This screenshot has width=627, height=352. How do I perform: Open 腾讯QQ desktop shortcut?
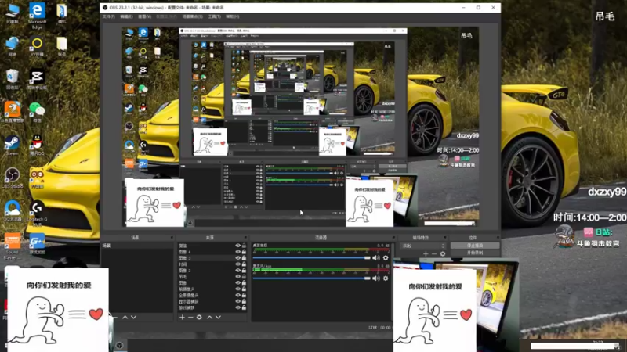click(37, 145)
